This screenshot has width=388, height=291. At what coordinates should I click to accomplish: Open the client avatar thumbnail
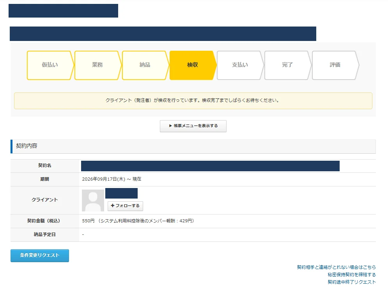[x=93, y=201]
